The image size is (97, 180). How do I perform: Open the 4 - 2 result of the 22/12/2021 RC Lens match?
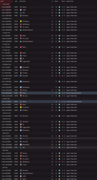[63, 96]
